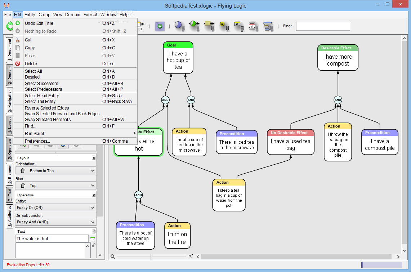Click the zoom slider track below canvas

point(152,257)
